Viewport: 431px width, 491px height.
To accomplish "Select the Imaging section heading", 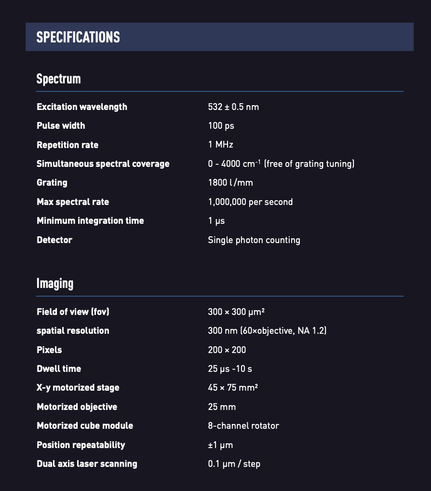I will (x=55, y=284).
